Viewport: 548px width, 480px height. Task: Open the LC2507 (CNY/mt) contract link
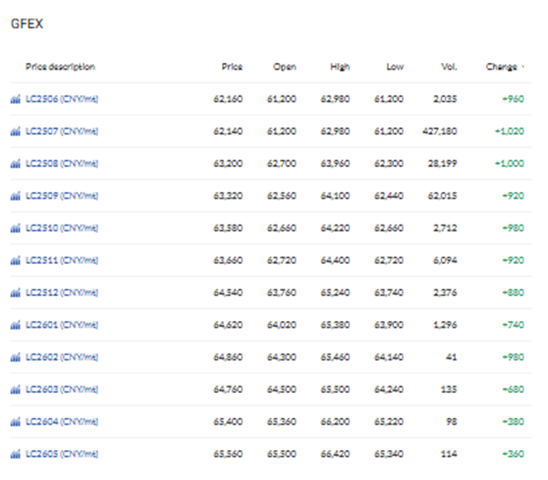[x=62, y=131]
